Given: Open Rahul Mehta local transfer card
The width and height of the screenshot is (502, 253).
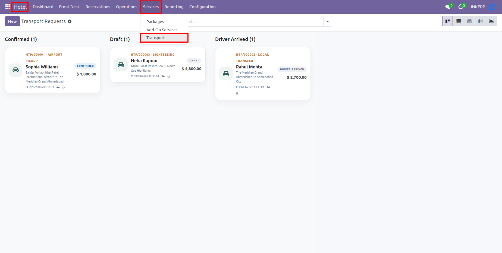Looking at the screenshot, I should [263, 74].
